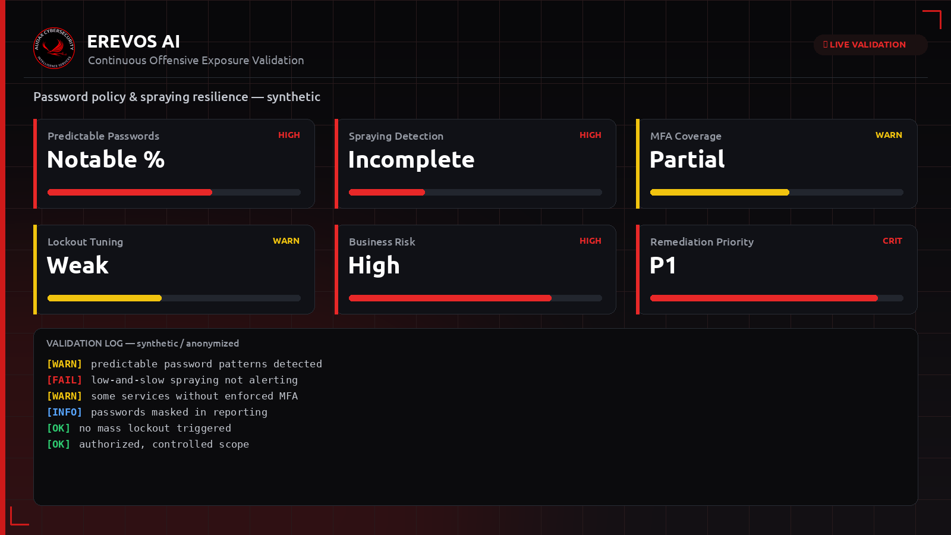Click the Incomplete value

tap(411, 159)
